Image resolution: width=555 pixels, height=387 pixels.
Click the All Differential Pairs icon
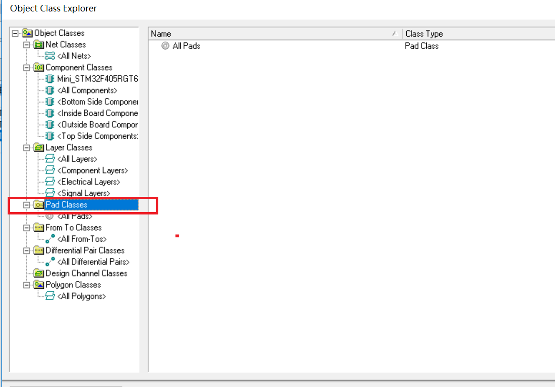coord(50,262)
